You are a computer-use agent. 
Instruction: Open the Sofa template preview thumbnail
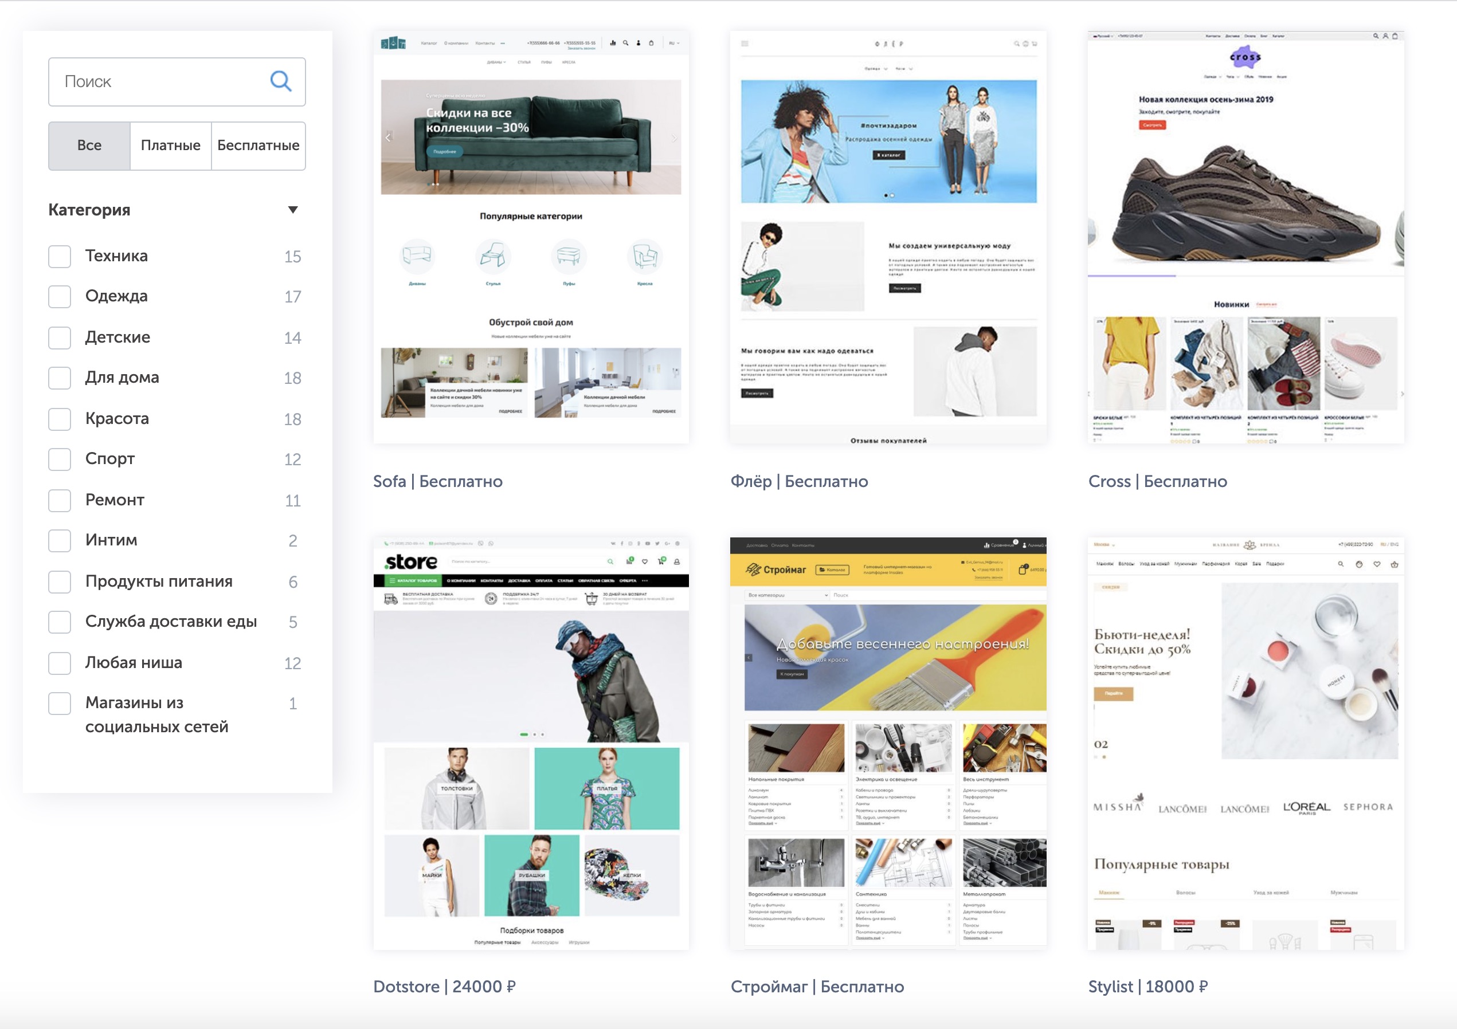[x=531, y=237]
